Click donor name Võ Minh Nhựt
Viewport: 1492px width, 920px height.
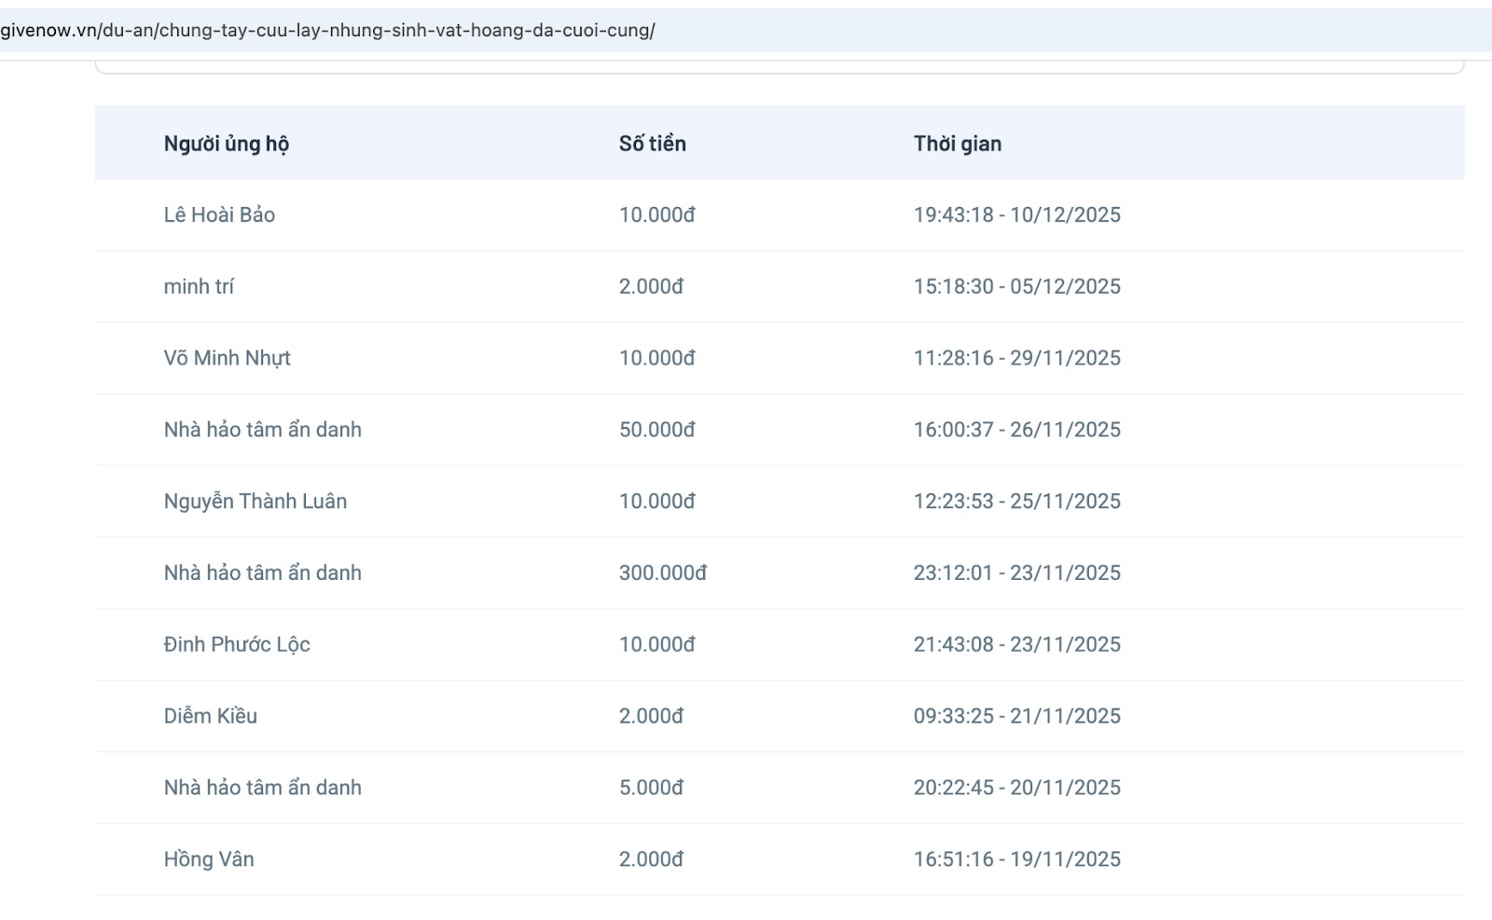coord(227,359)
